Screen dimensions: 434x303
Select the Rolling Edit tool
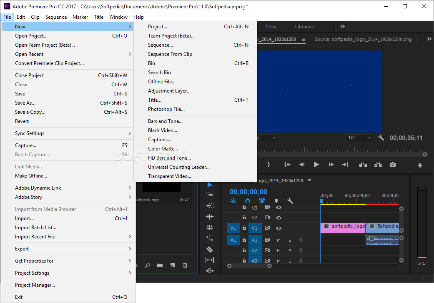[210, 228]
